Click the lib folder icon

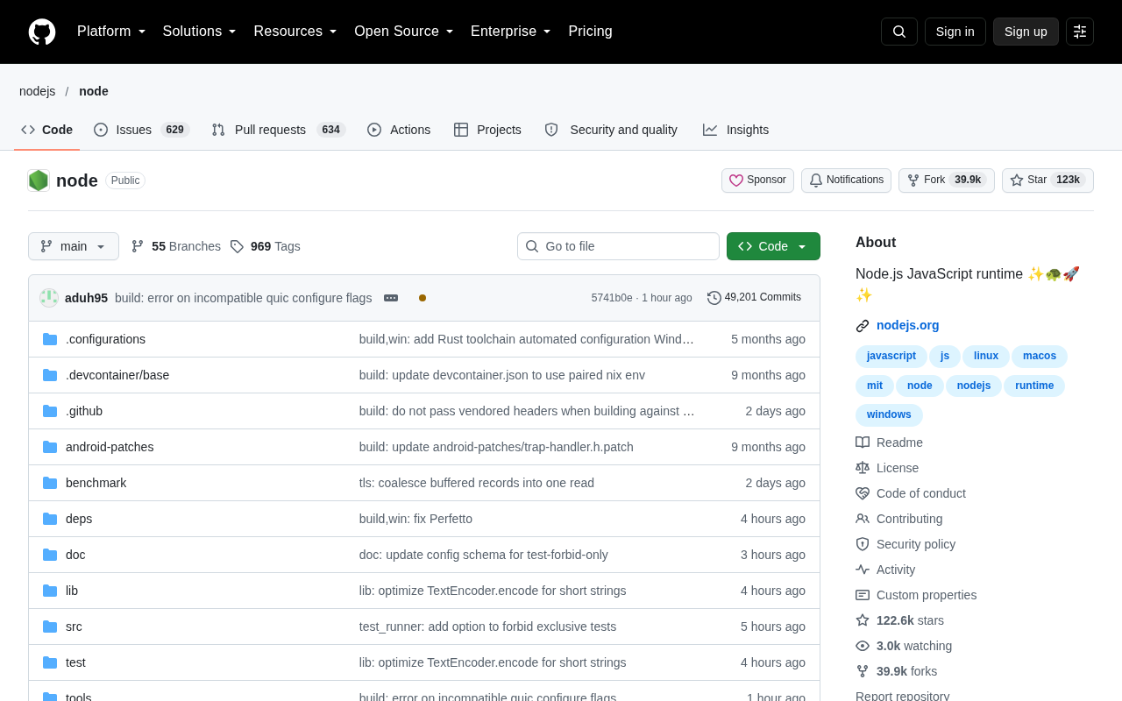point(50,591)
